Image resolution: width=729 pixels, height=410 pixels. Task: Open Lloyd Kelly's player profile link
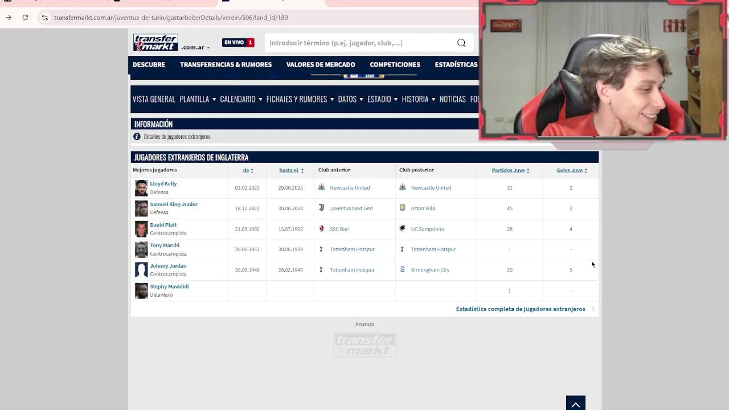coord(163,184)
